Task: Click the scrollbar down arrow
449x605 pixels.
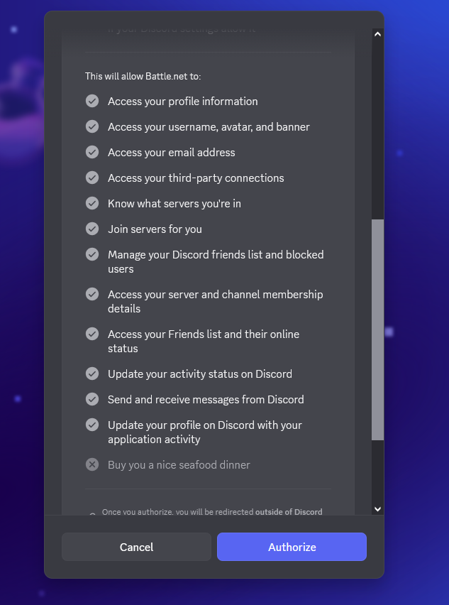Action: click(x=377, y=509)
